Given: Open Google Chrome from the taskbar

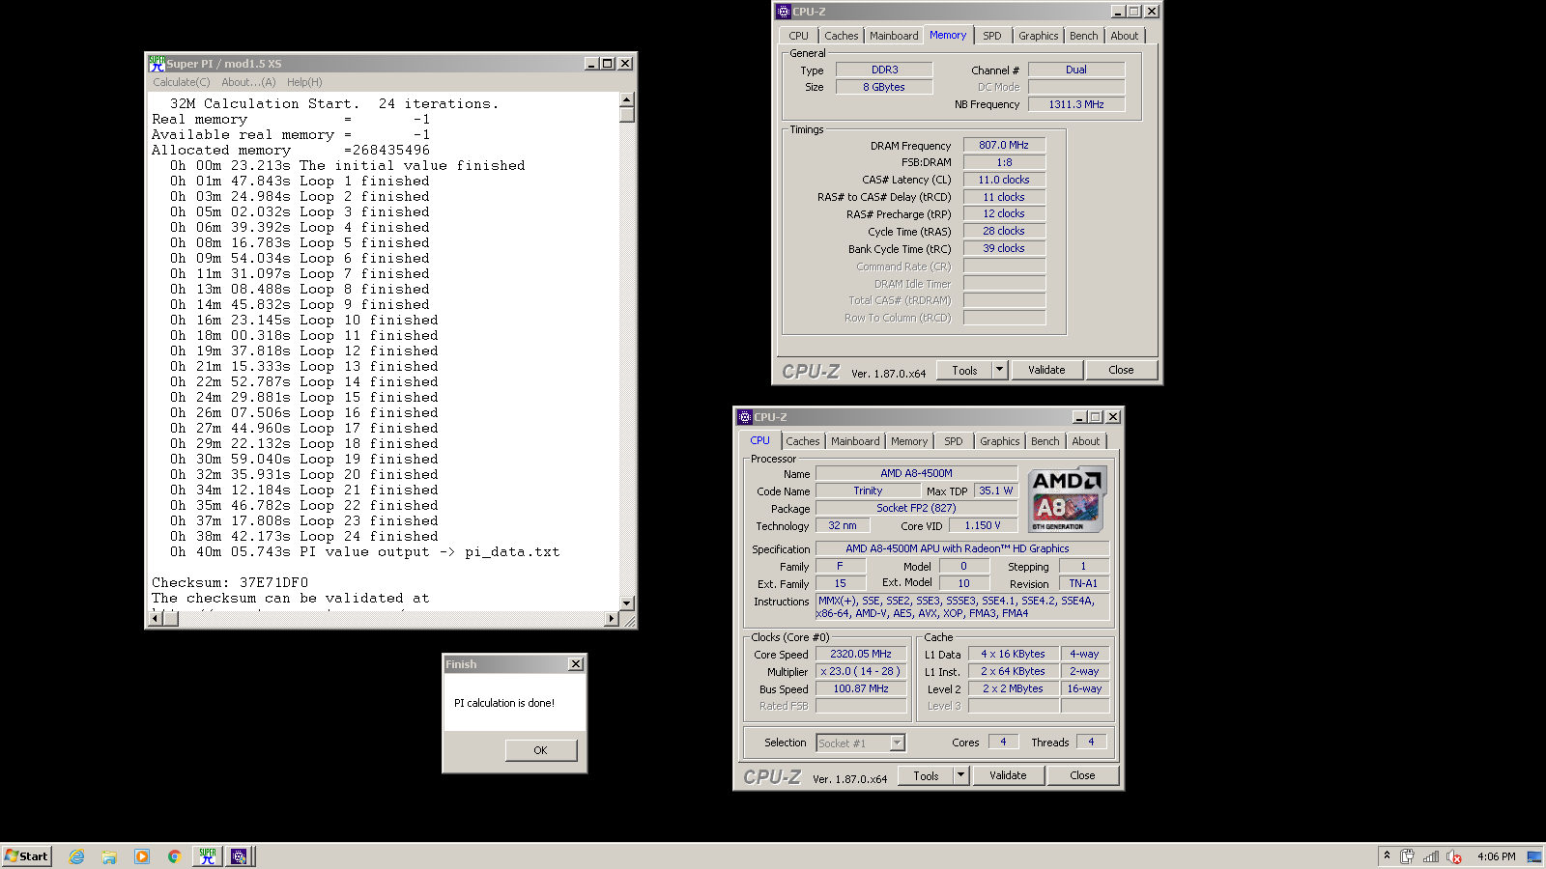Looking at the screenshot, I should [x=174, y=856].
